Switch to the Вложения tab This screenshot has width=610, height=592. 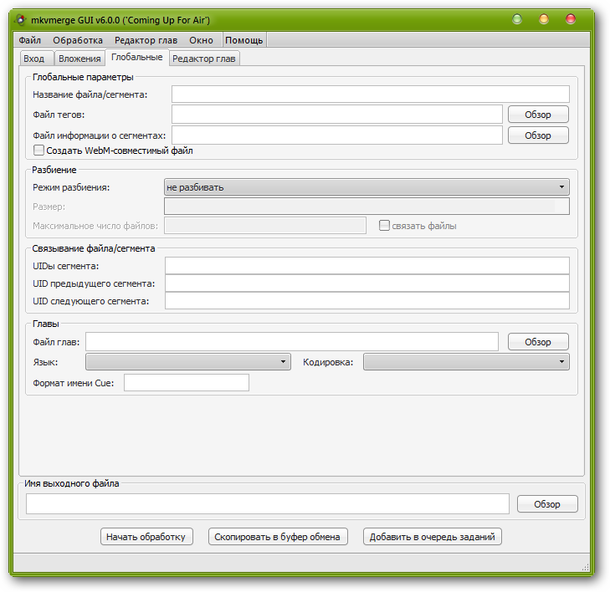[79, 59]
